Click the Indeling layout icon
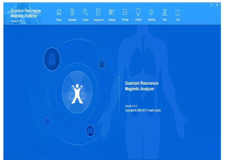 click(111, 12)
